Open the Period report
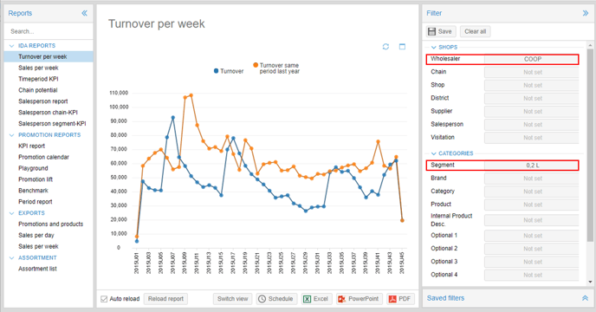This screenshot has width=596, height=312. (x=36, y=202)
